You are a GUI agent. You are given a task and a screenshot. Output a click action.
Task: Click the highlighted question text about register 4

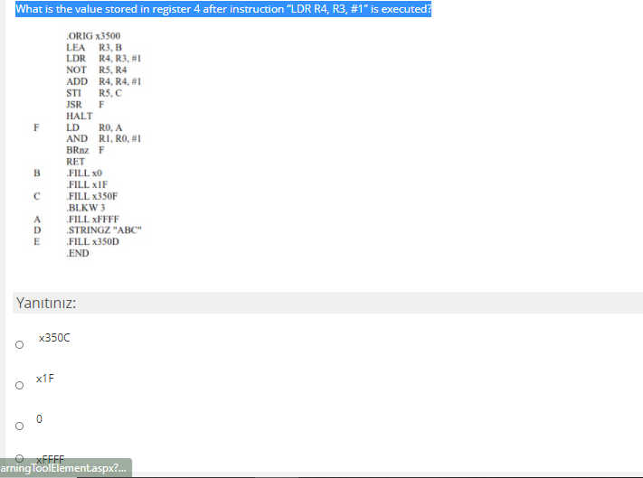coord(223,9)
